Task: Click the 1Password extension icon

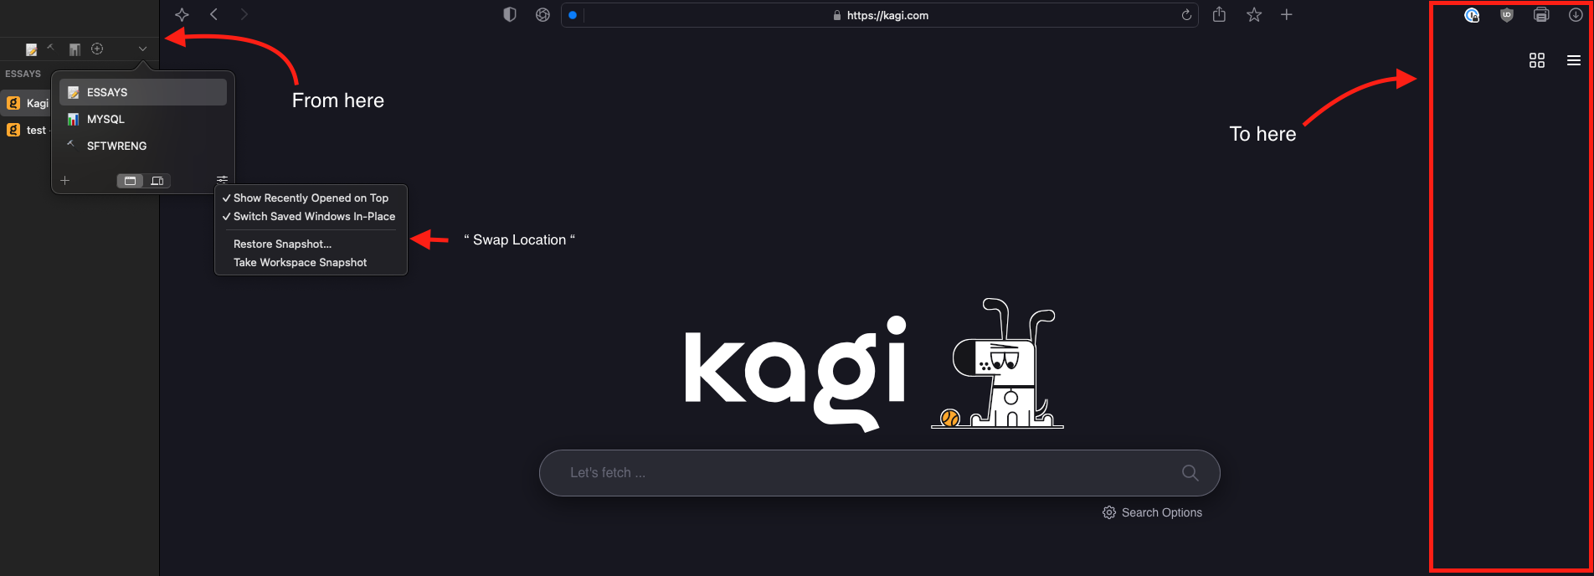Action: pos(1472,15)
